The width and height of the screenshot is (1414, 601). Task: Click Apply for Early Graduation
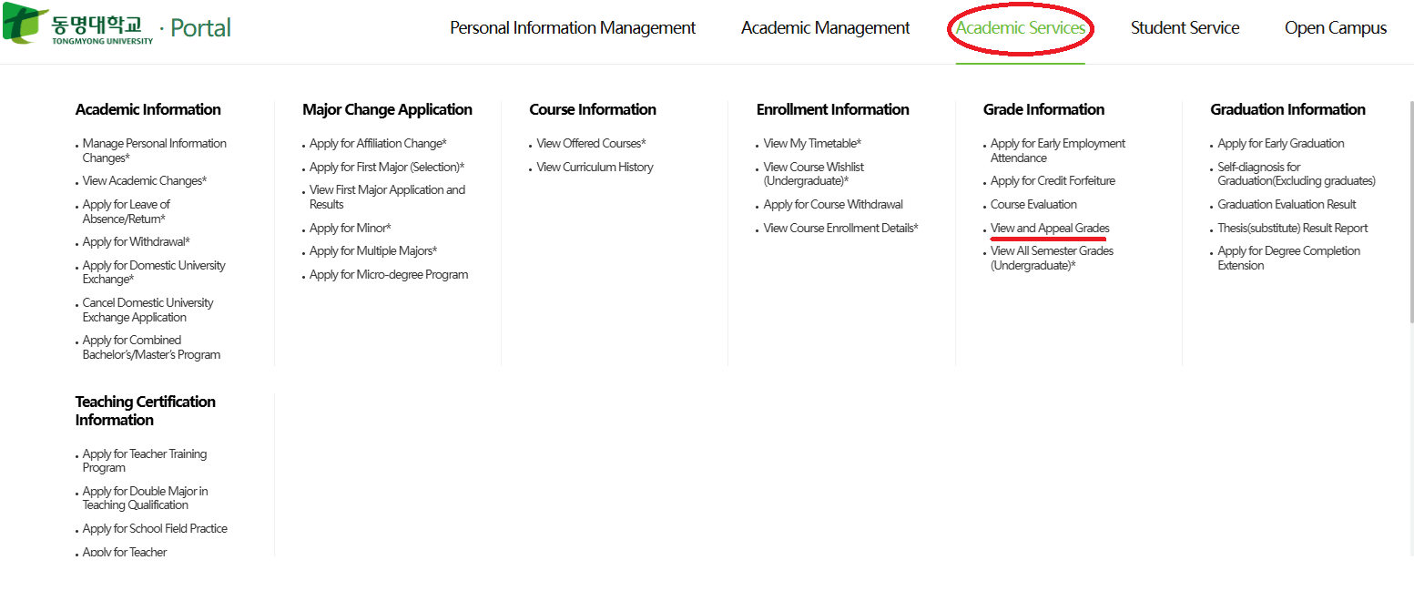tap(1280, 144)
